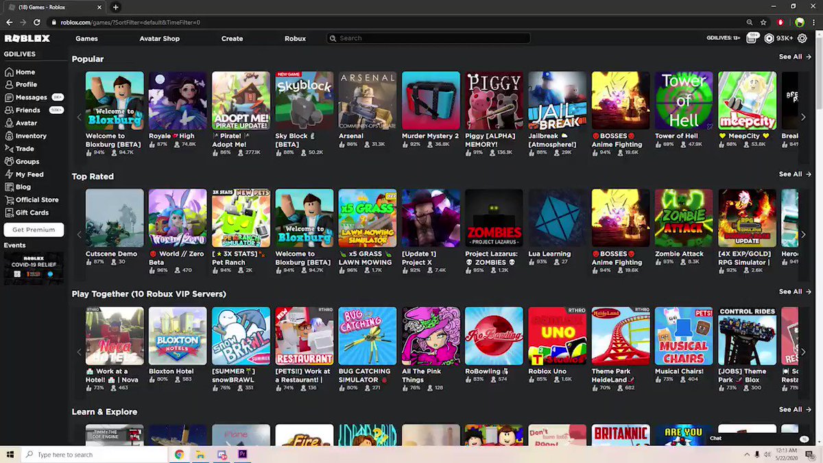Open the Chat bar
The width and height of the screenshot is (823, 463).
(x=758, y=438)
